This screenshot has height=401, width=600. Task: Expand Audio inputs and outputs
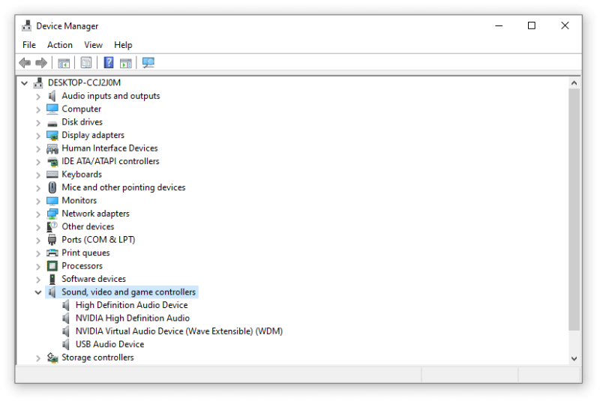coord(38,97)
